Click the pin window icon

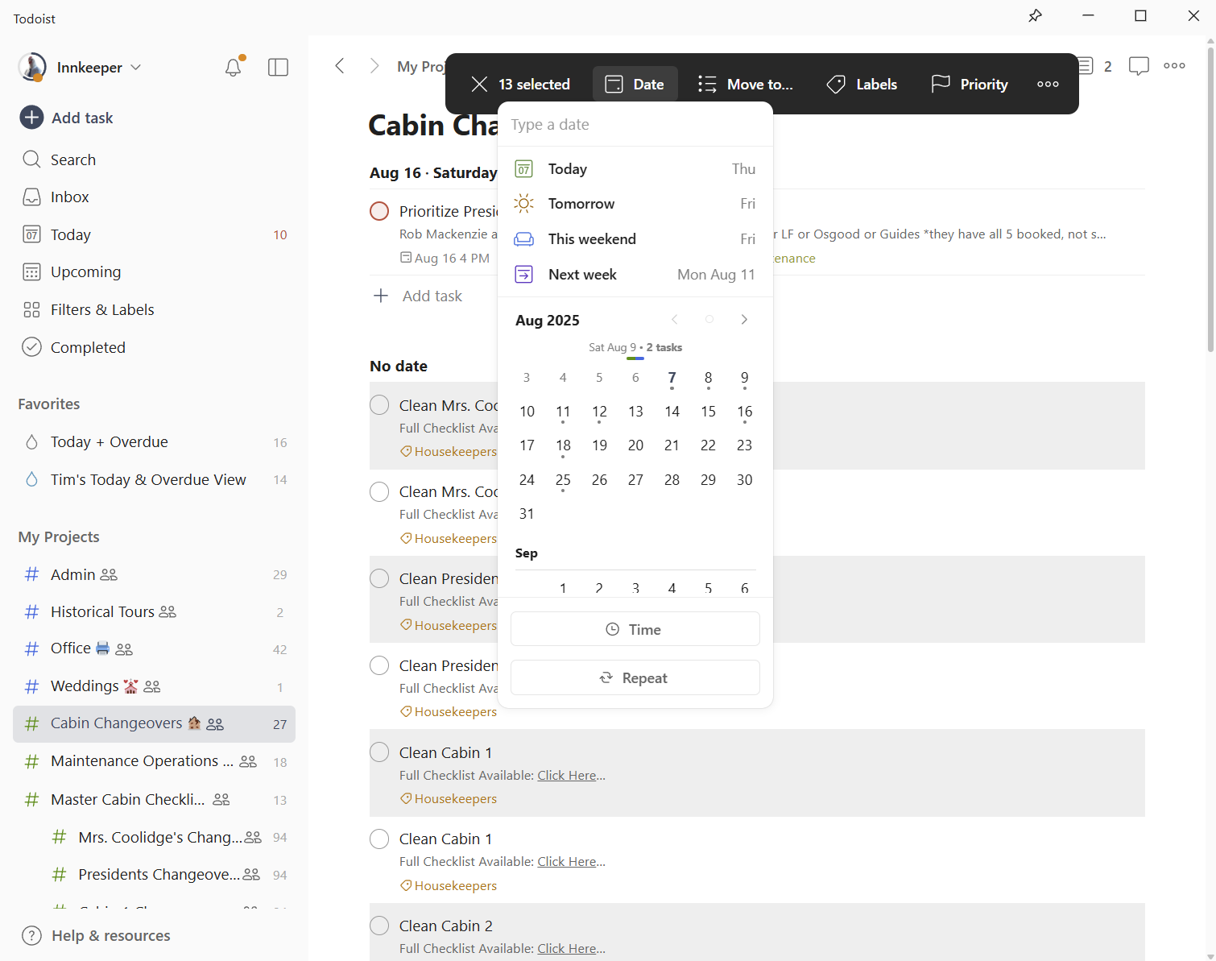[x=1035, y=16]
